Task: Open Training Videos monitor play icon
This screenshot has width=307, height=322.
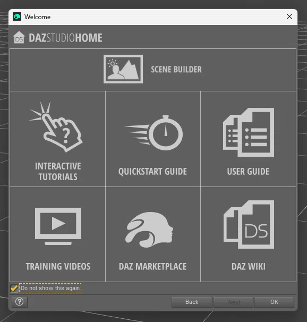Action: coord(58,226)
